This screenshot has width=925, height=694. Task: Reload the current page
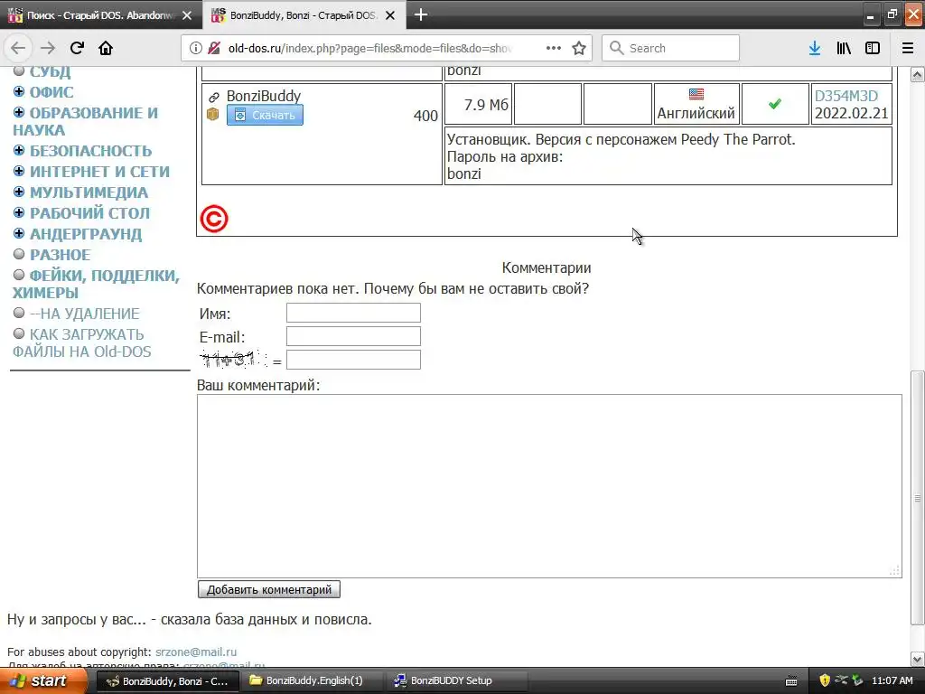coord(77,48)
